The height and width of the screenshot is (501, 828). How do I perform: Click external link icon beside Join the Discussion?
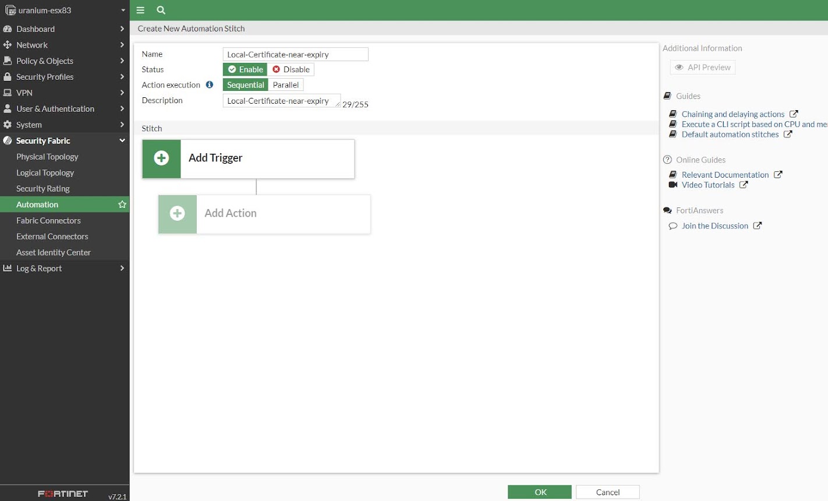758,225
